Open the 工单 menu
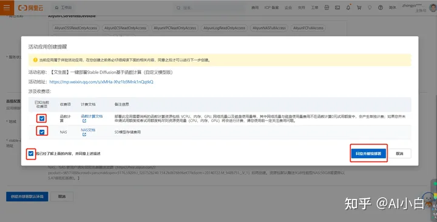The image size is (437, 222). pos(314,7)
